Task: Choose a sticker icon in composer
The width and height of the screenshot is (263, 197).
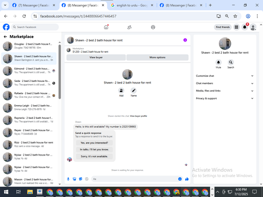Action: point(80,179)
